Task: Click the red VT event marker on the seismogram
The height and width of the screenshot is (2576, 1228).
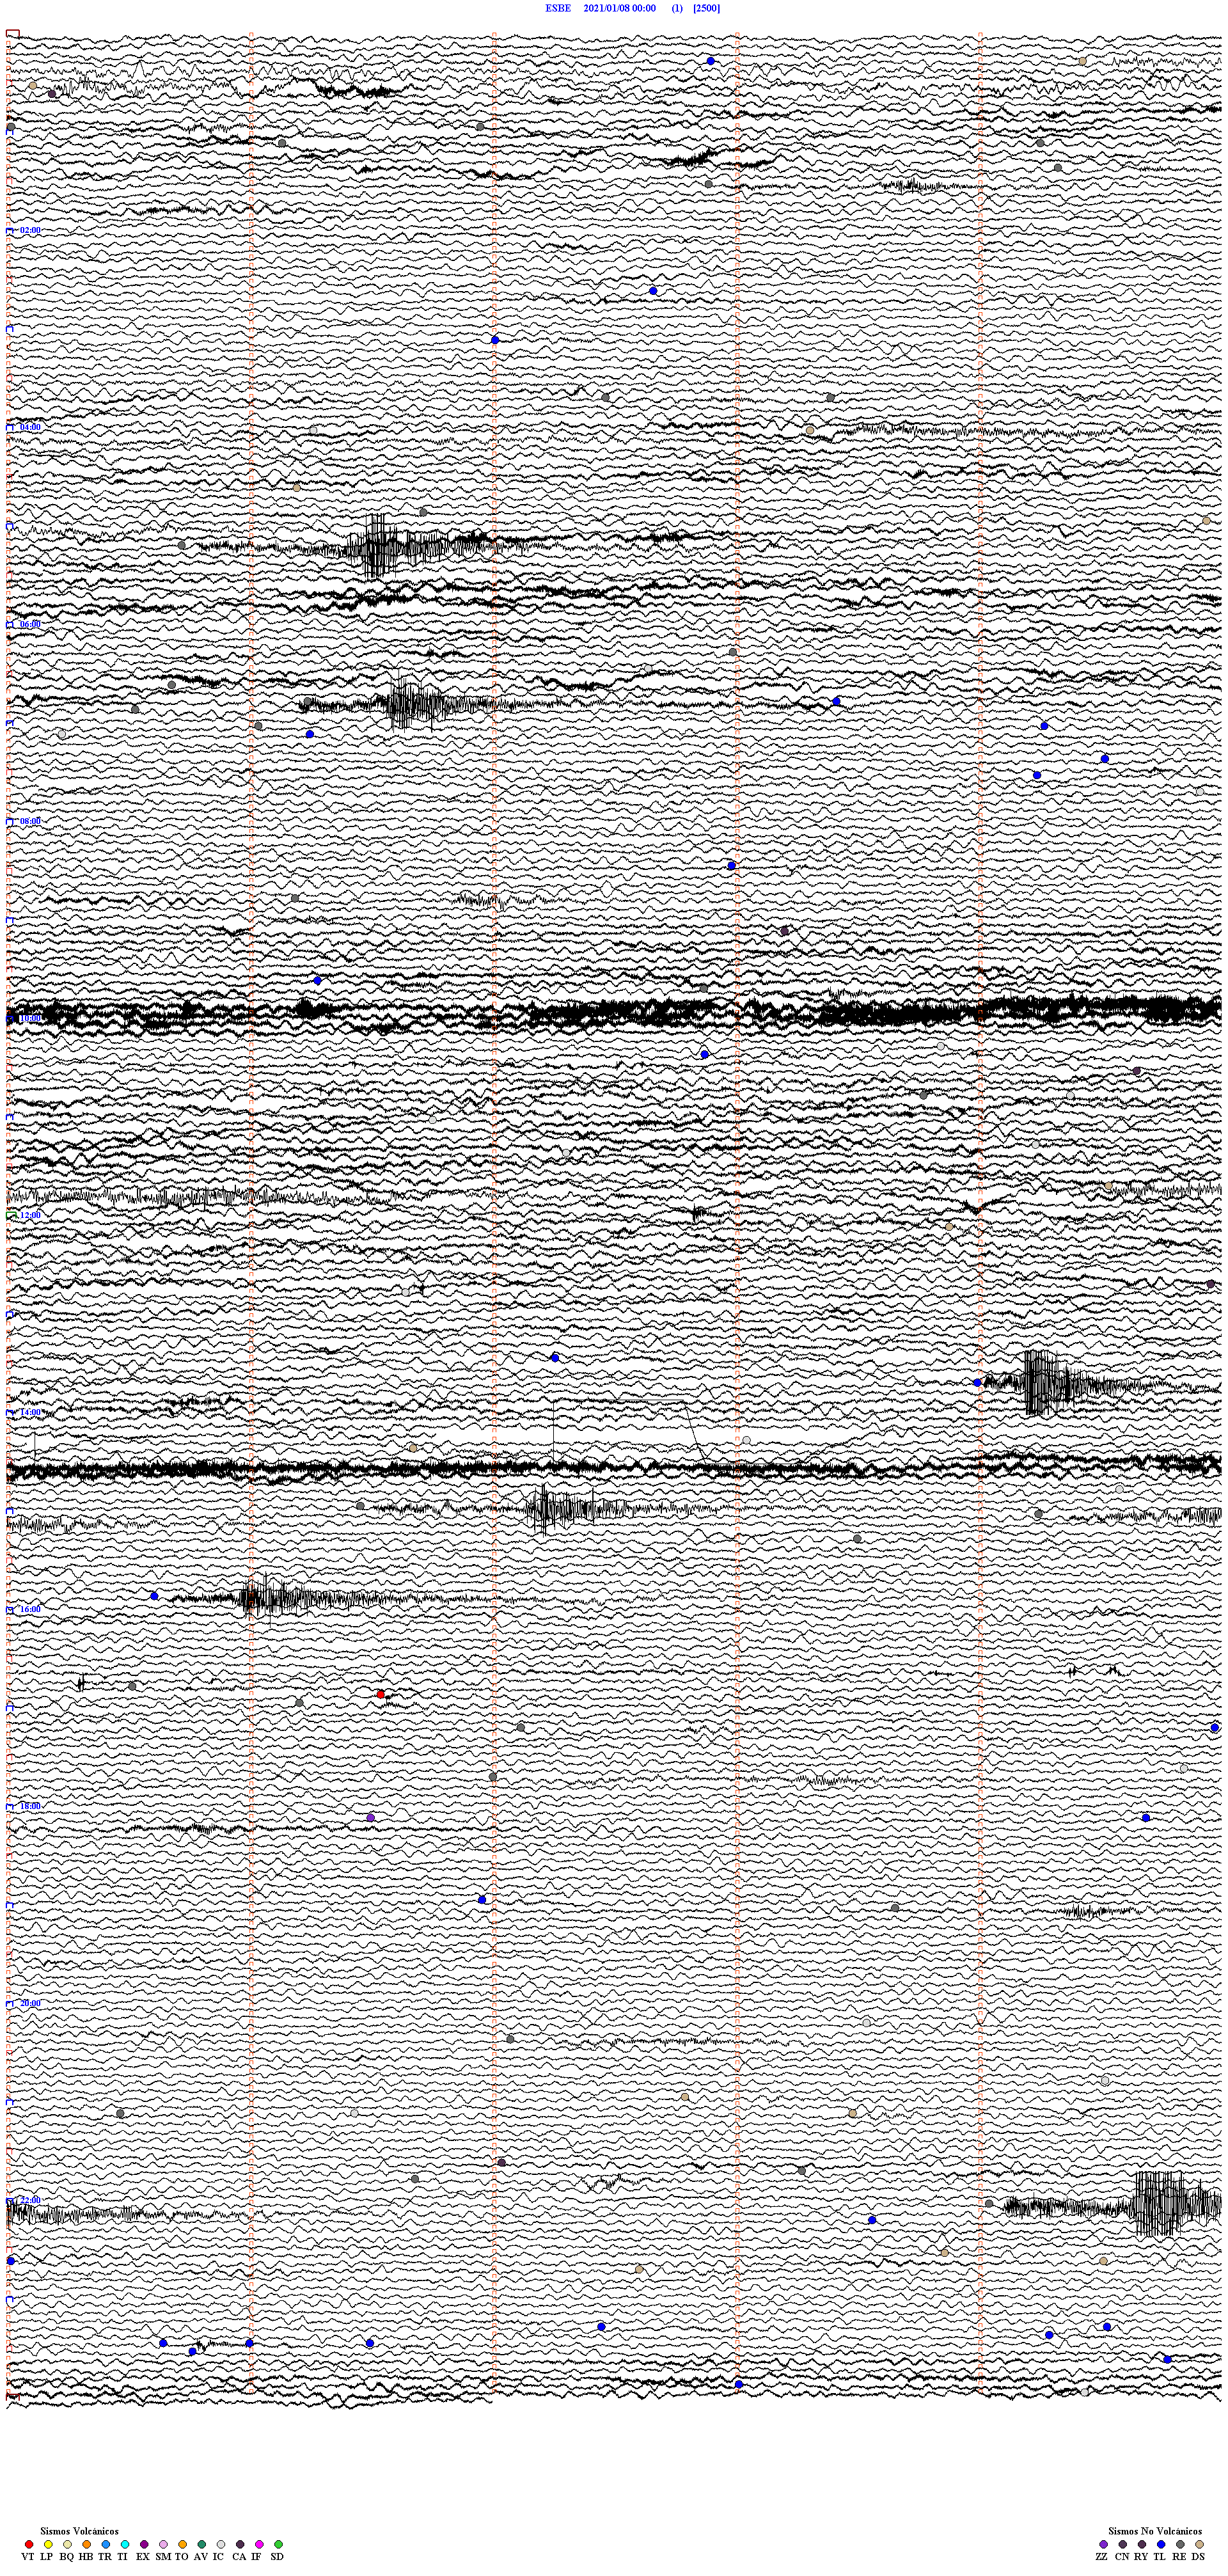Action: pos(380,1694)
